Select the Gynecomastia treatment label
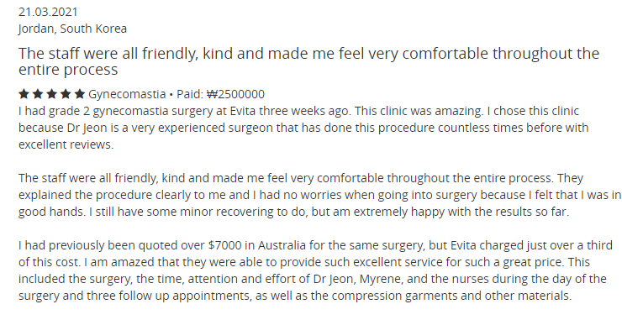This screenshot has height=320, width=622. (127, 94)
